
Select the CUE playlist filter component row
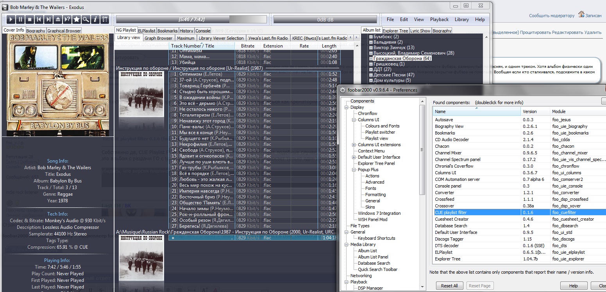click(x=520, y=212)
